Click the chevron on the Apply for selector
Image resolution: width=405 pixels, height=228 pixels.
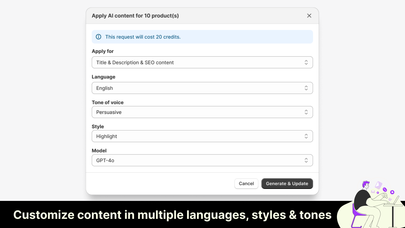point(306,62)
